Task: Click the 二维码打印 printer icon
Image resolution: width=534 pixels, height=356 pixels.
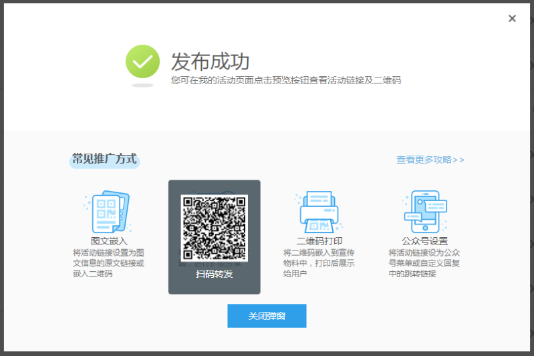Action: (x=318, y=212)
